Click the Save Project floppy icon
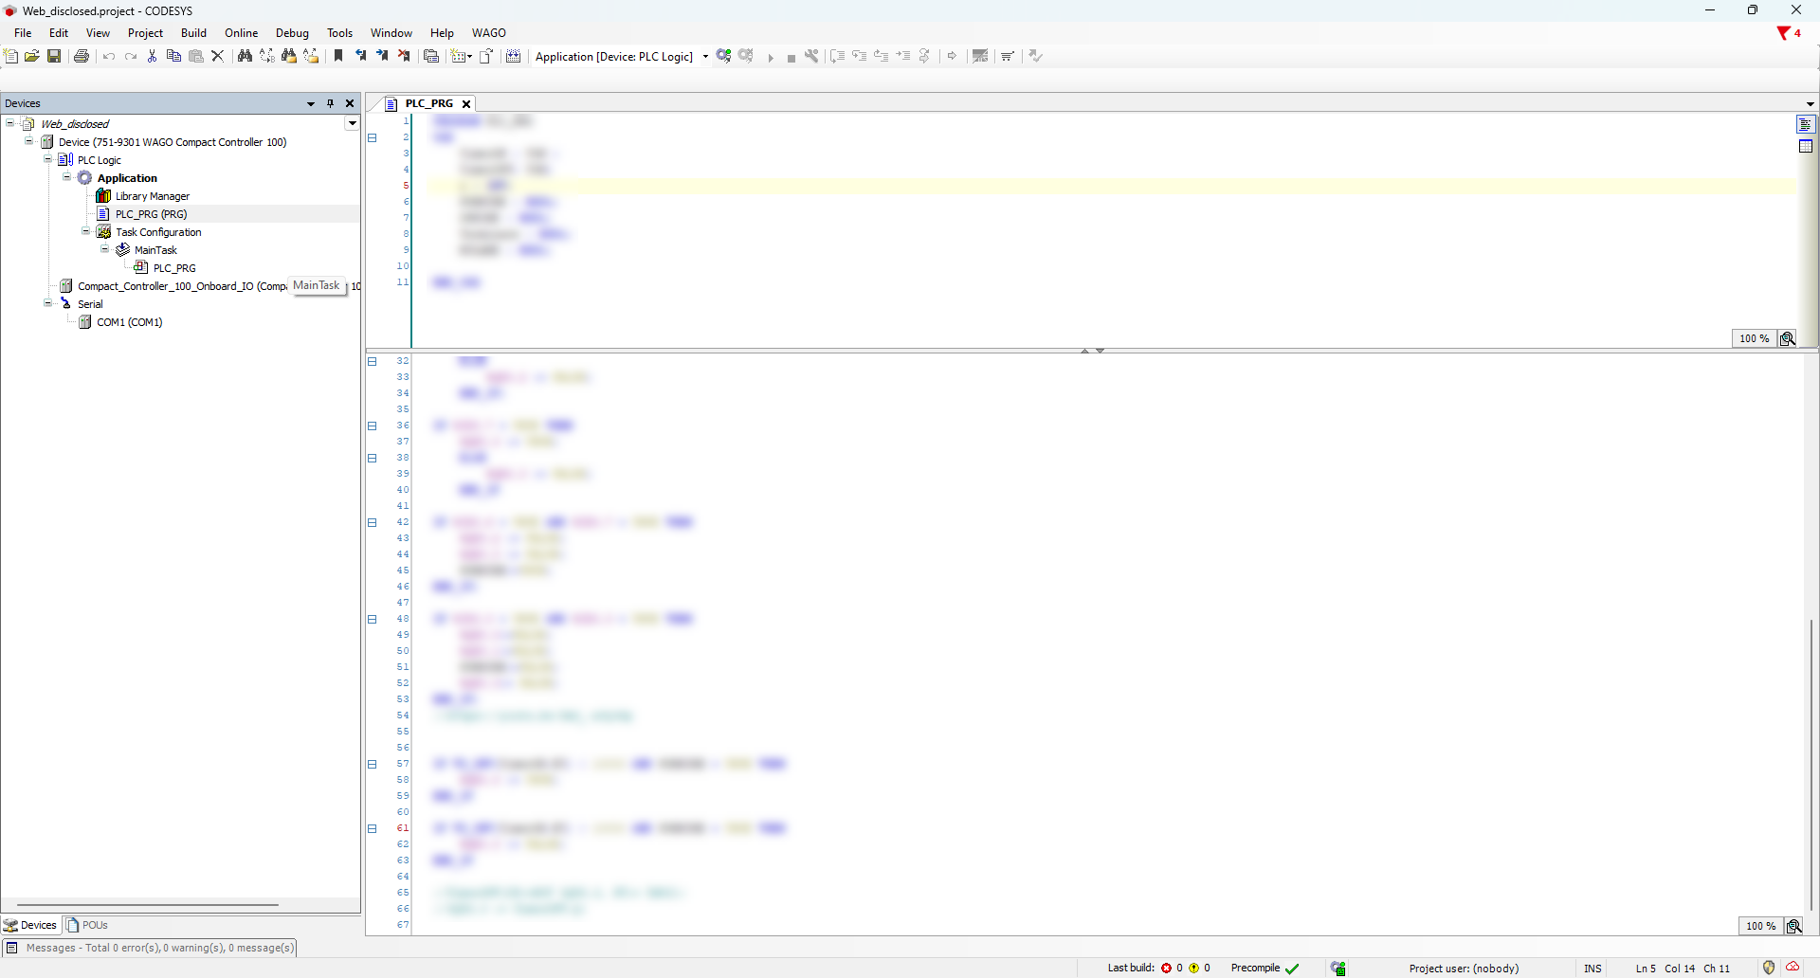 pos(54,56)
